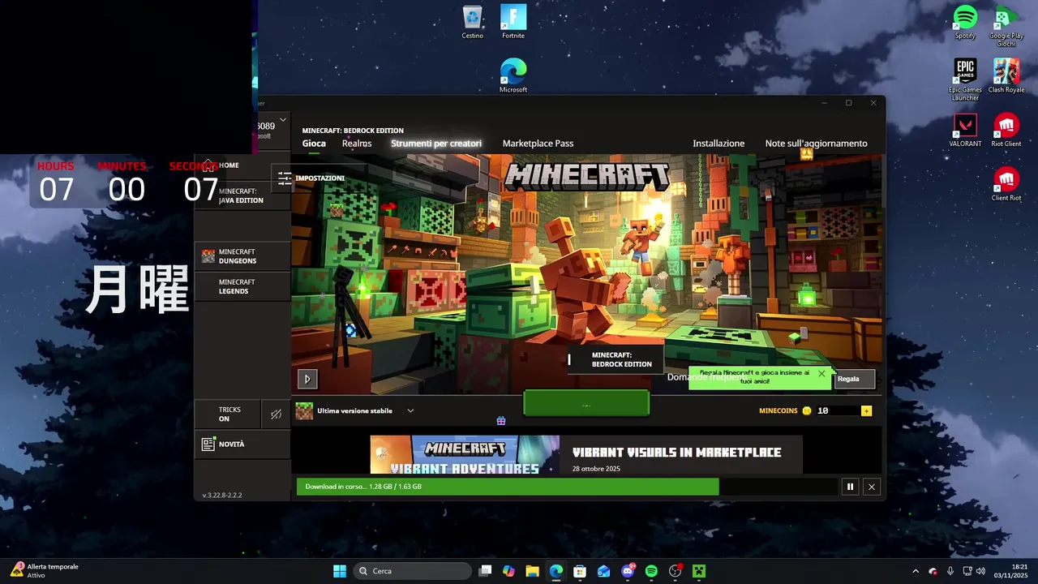Image resolution: width=1038 pixels, height=584 pixels.
Task: Click the download progress bar
Action: coord(567,487)
